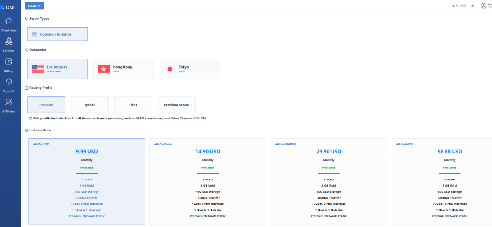Screen dimensions: 492x227
Task: Select the Tokyo datacenter
Action: 189,69
